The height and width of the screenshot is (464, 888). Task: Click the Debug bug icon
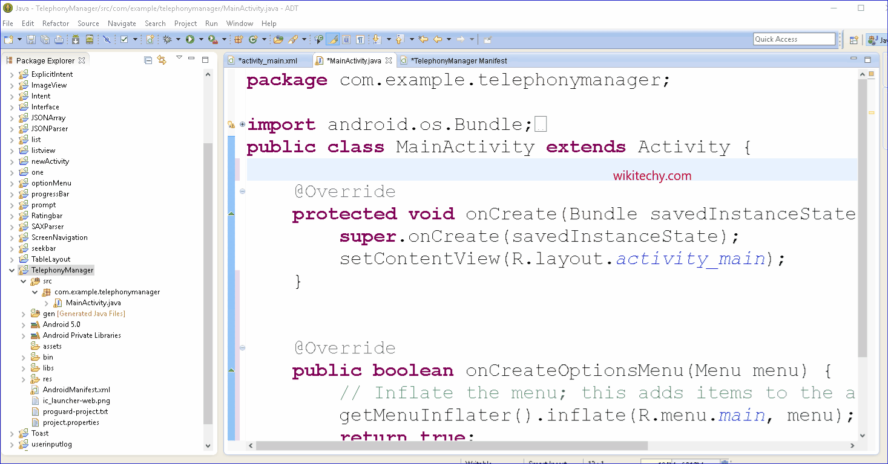tap(167, 39)
